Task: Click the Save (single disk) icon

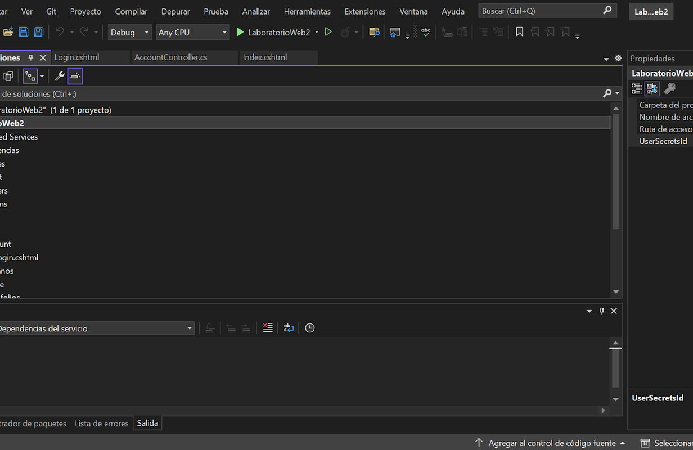Action: click(23, 32)
